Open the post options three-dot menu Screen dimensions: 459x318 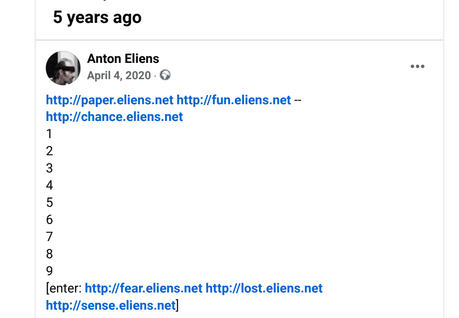(x=417, y=66)
